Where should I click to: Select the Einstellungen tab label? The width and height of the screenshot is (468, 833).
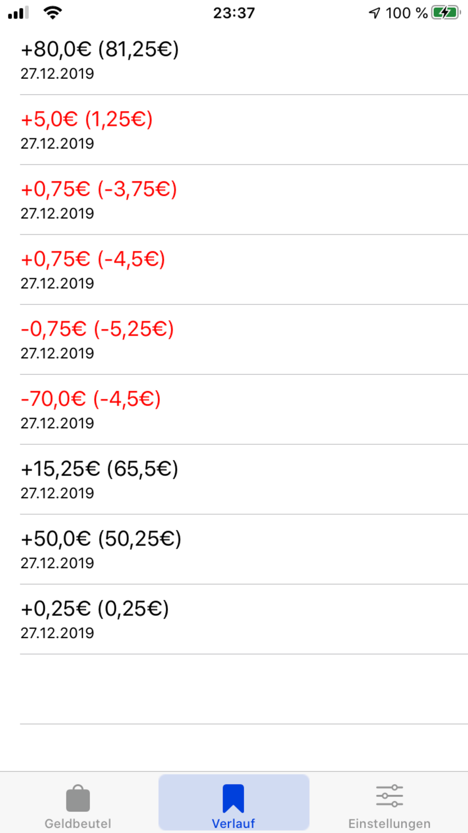point(389,823)
